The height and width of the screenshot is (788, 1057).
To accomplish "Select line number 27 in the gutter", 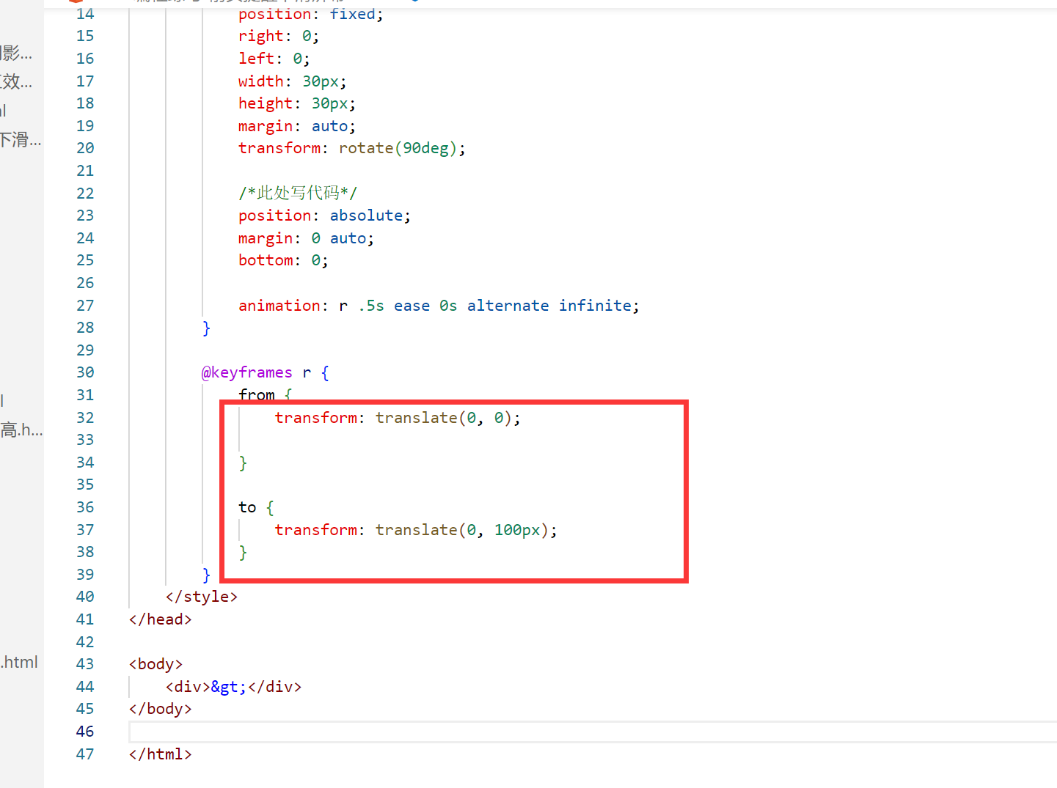I will (85, 306).
